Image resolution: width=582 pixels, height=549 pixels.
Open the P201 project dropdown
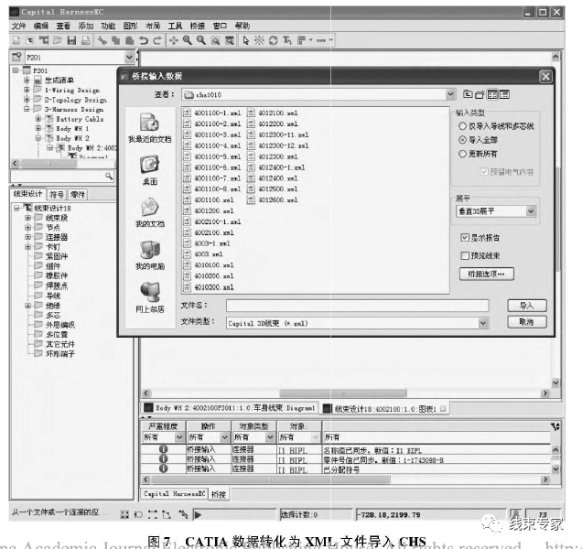coord(129,57)
